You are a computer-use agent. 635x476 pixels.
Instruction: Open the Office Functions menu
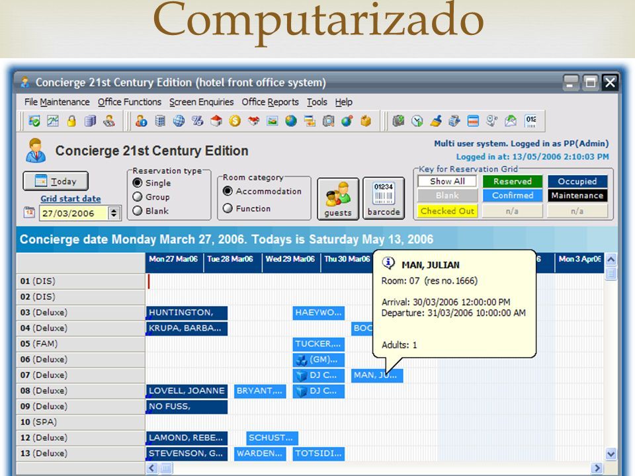click(x=130, y=102)
